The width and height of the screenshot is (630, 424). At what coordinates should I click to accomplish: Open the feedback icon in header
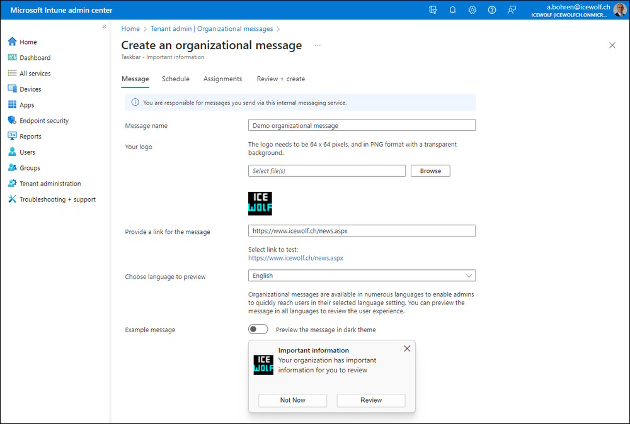[512, 10]
